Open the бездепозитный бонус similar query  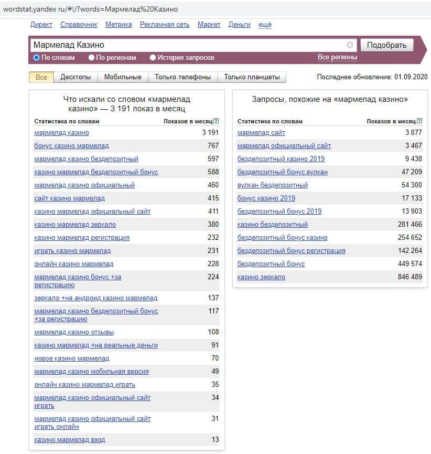(271, 264)
